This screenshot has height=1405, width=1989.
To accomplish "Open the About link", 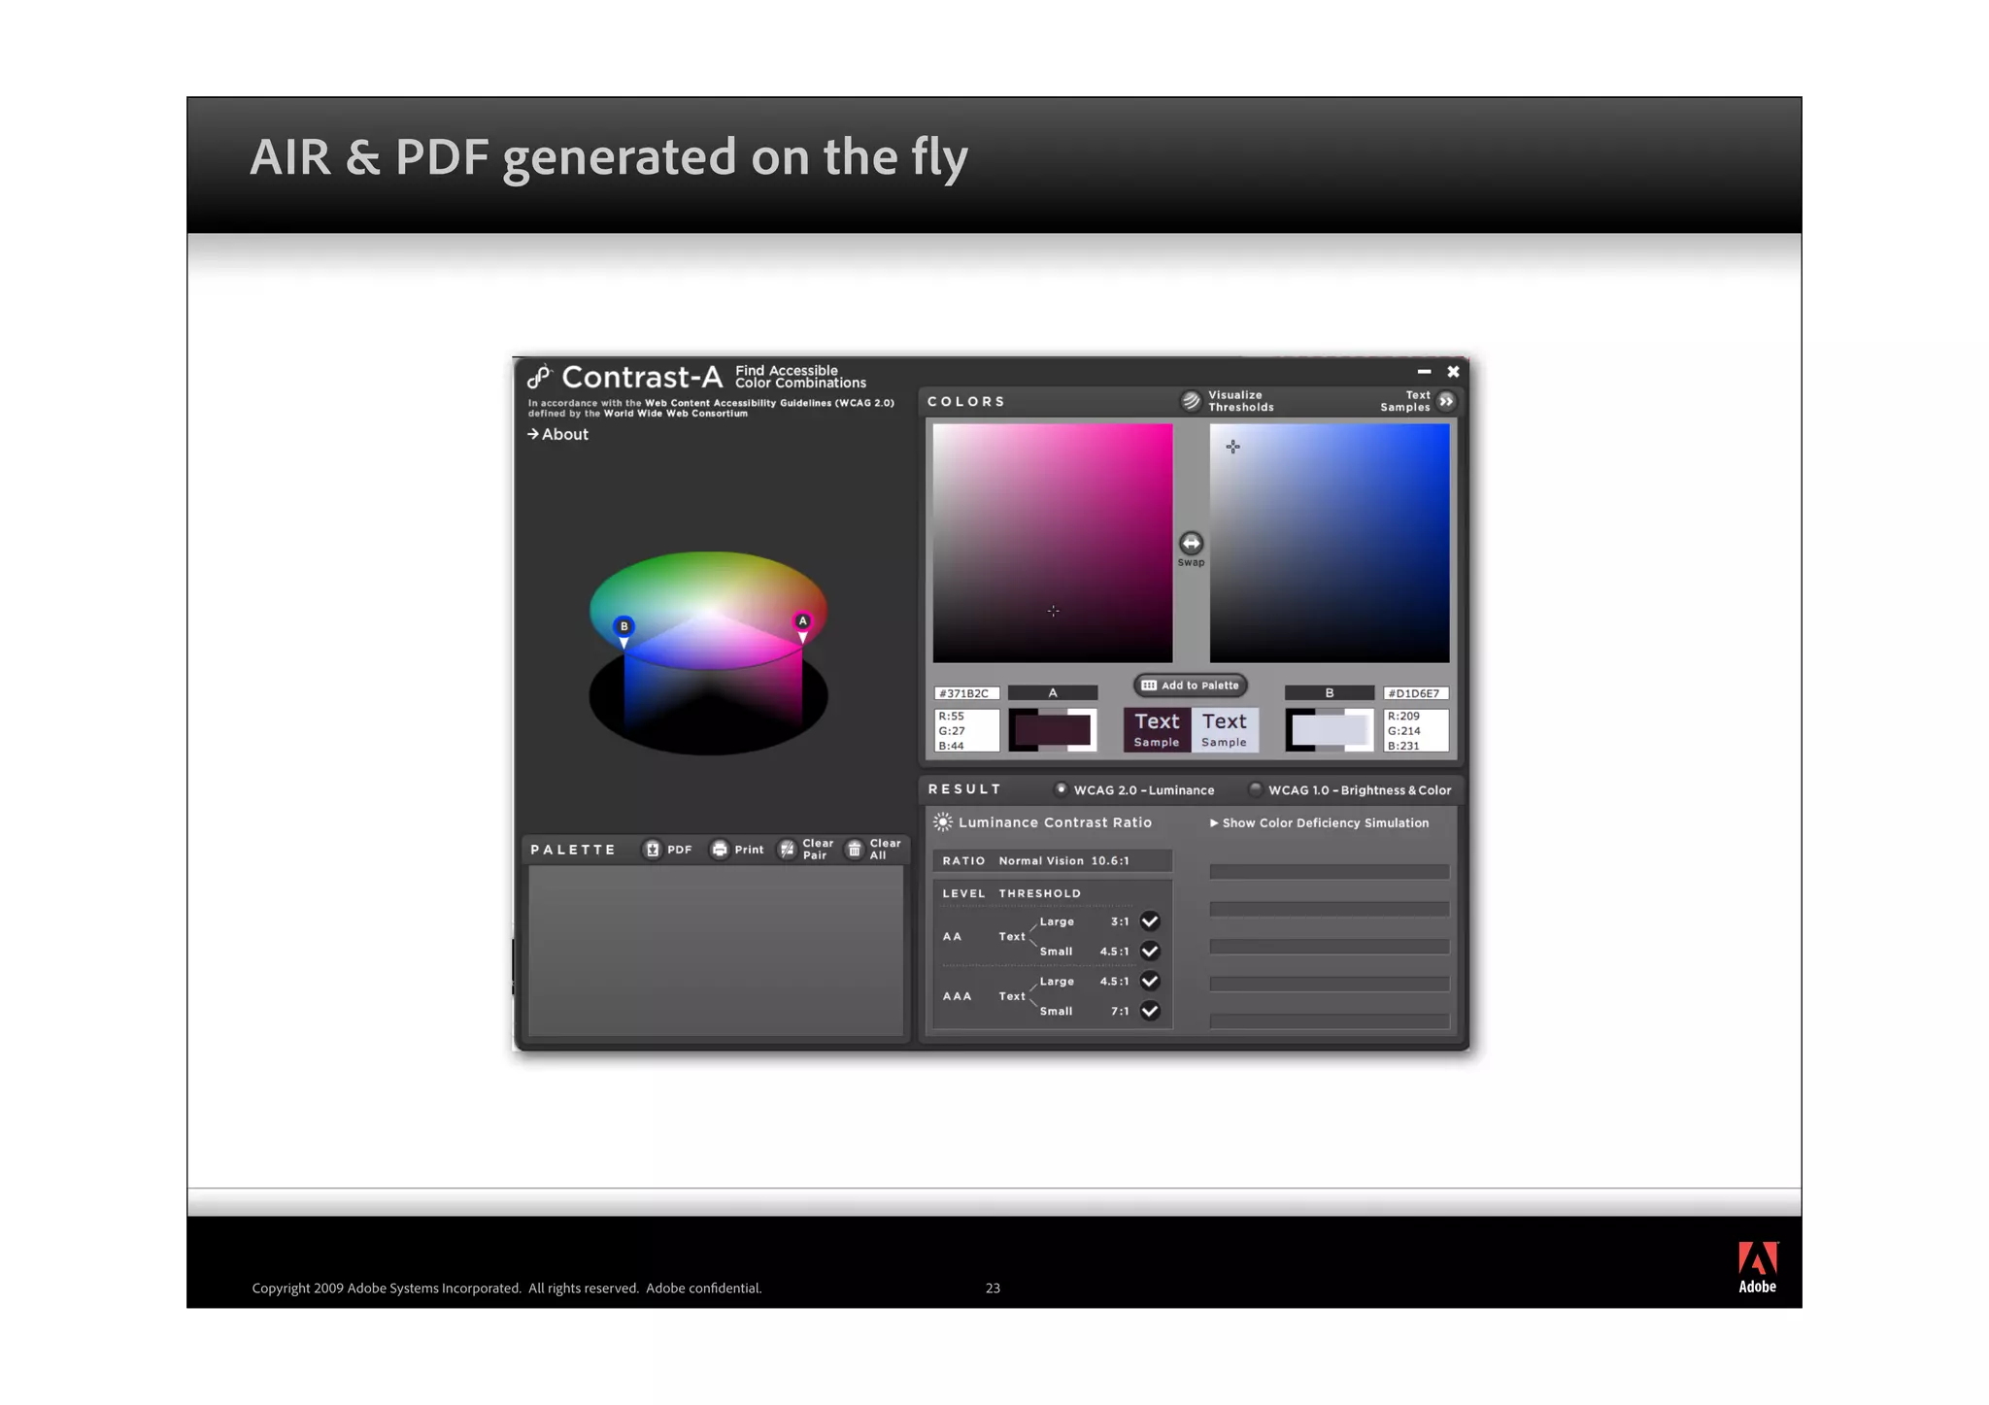I will [558, 434].
